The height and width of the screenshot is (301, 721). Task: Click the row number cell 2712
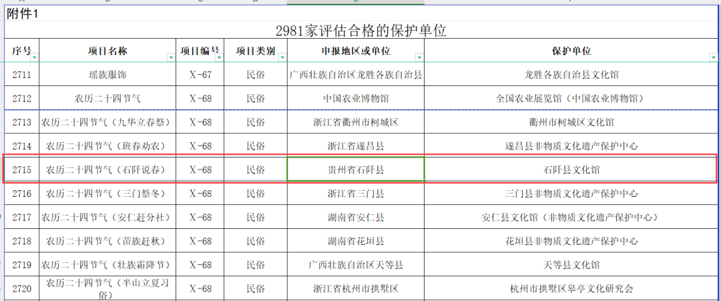point(22,98)
